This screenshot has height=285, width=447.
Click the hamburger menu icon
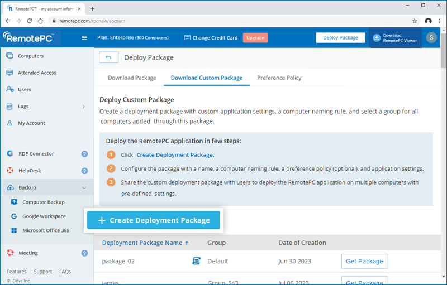[84, 38]
